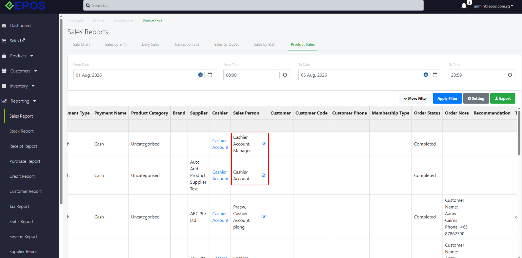Focus the Search field
The width and height of the screenshot is (522, 258).
[253, 5]
